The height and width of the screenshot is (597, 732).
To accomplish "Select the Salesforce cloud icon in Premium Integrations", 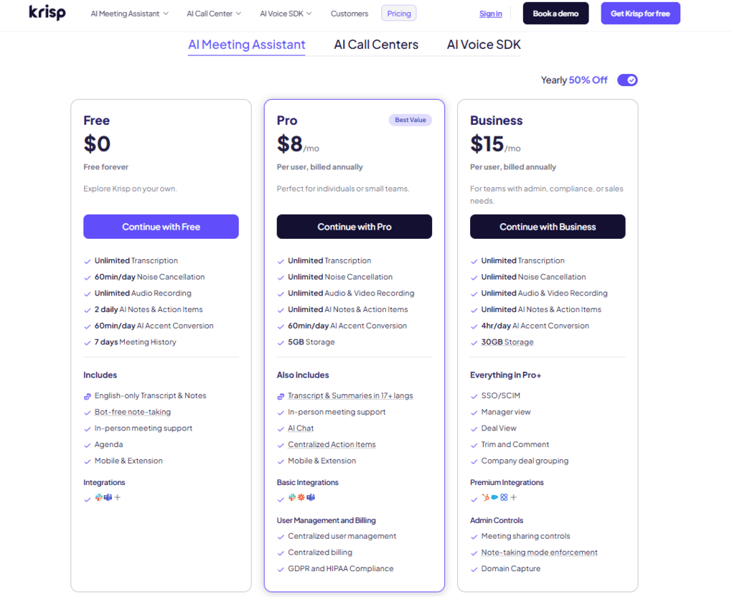I will 494,497.
